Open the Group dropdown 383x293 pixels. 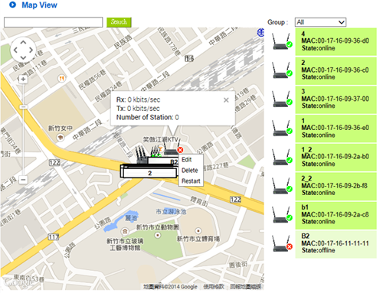(320, 22)
